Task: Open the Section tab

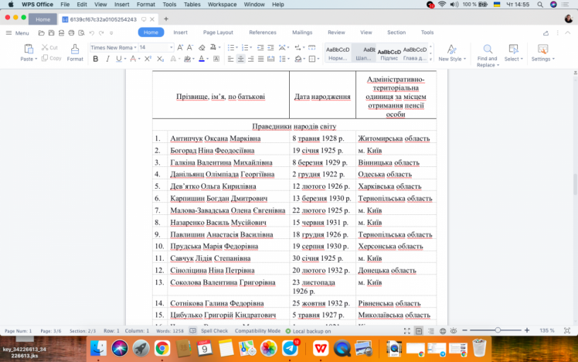Action: click(x=396, y=32)
